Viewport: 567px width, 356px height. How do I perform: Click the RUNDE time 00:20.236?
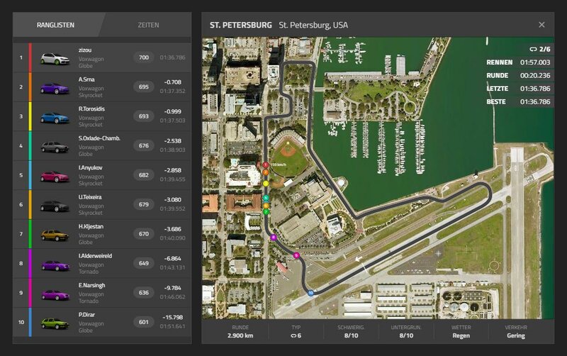535,75
